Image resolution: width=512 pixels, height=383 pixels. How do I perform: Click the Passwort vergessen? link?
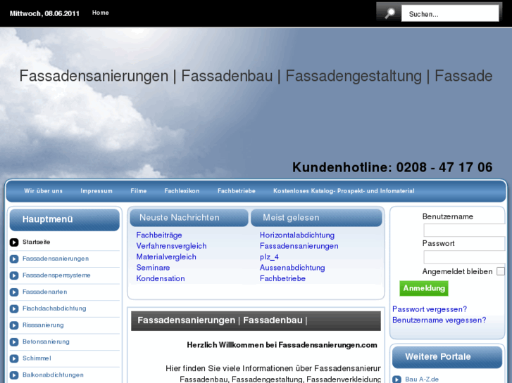point(430,309)
